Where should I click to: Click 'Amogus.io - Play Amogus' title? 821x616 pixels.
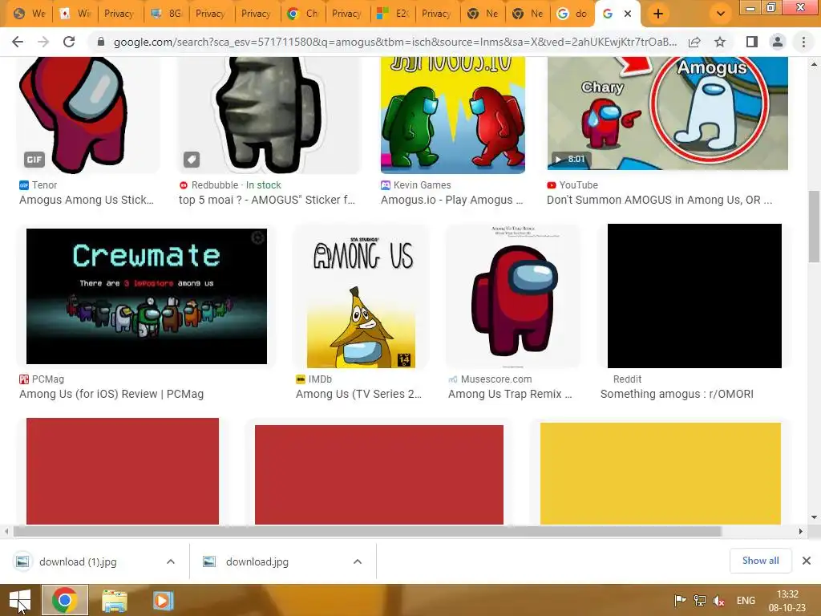452,200
